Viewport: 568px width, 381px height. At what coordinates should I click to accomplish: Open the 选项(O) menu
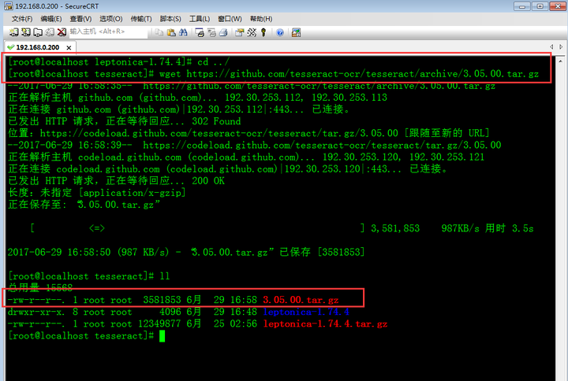111,19
